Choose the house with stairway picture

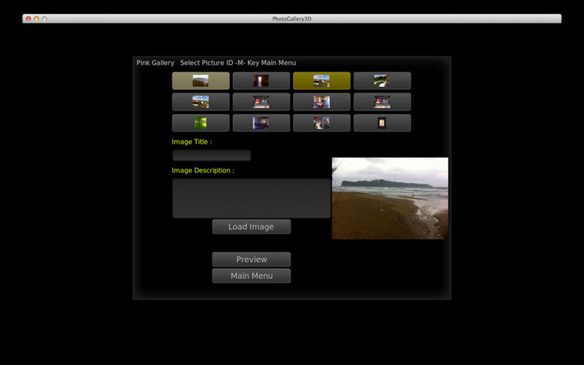[322, 123]
